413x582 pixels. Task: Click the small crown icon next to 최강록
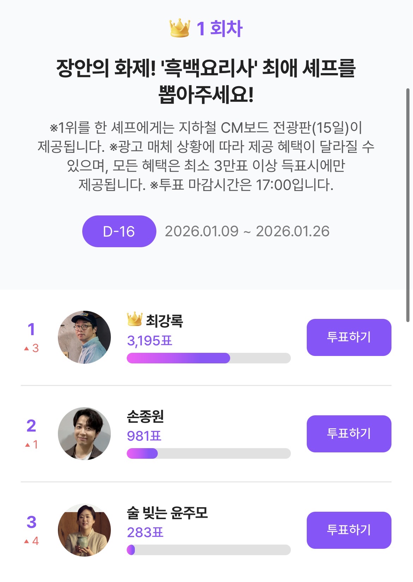point(134,319)
